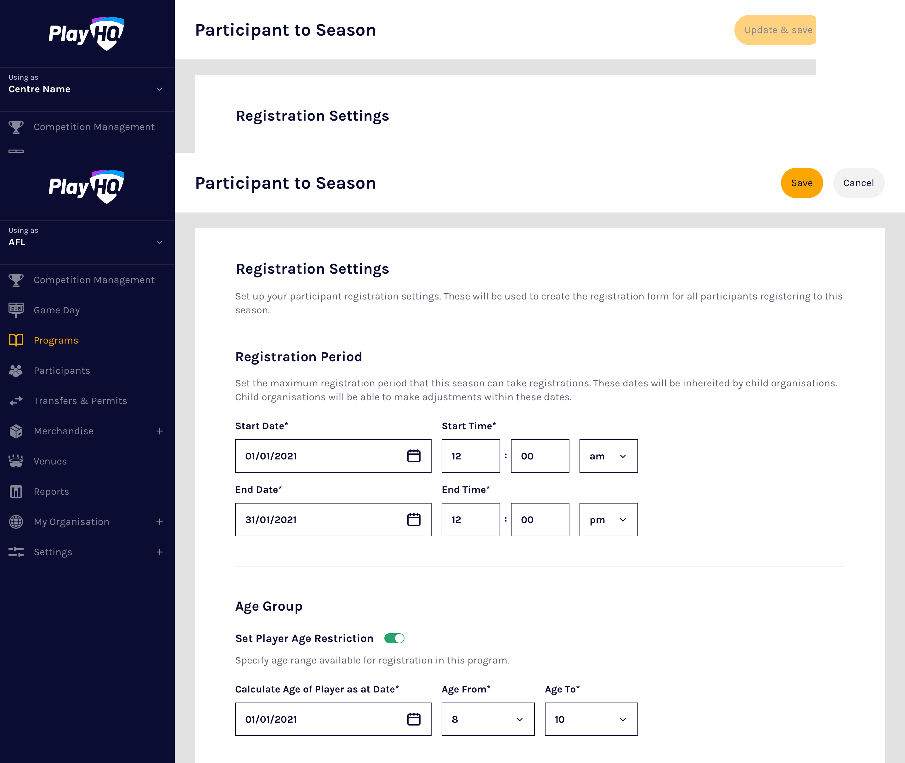
Task: Click the Game Day scoreboard icon
Action: click(16, 310)
